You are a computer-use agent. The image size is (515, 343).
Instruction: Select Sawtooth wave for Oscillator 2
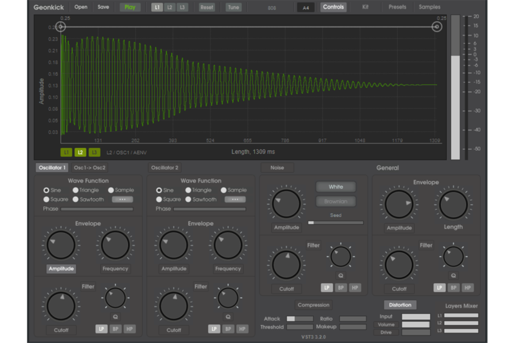(189, 199)
